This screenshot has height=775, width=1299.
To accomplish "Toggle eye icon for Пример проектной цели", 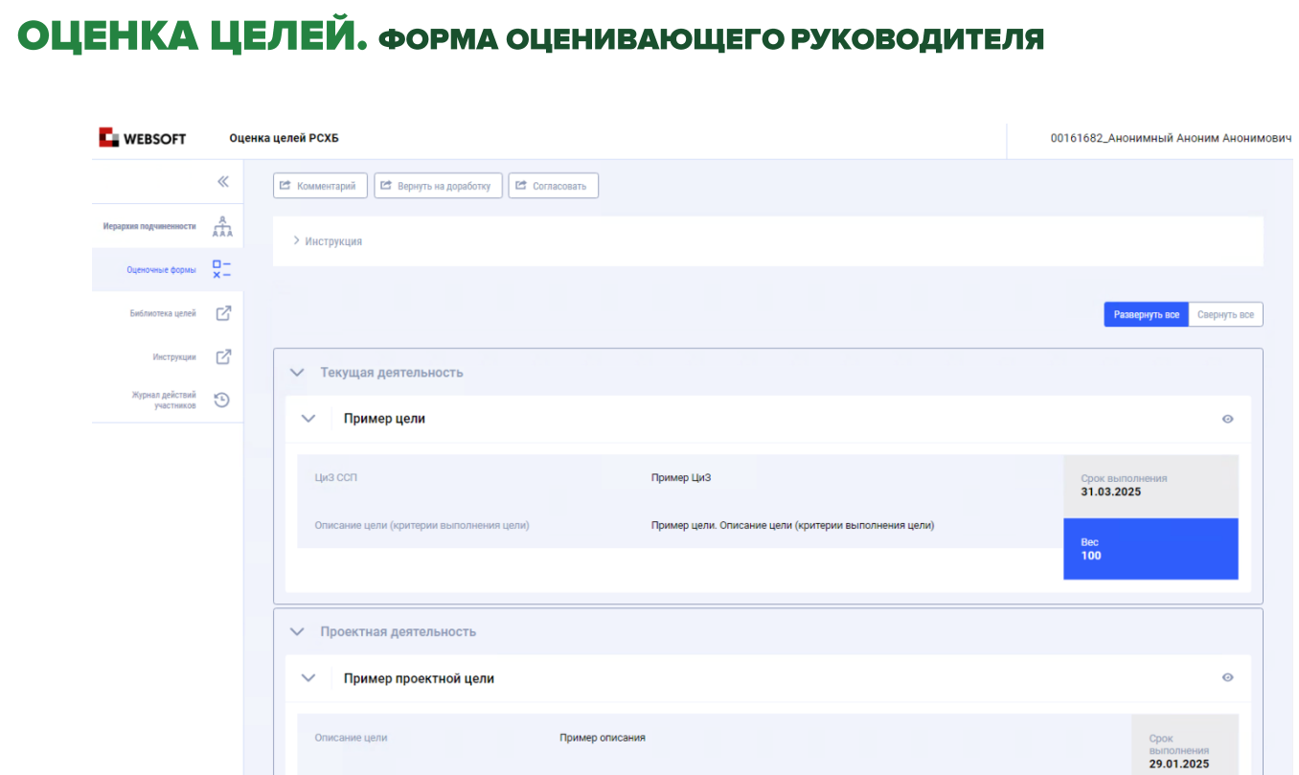I will (1228, 677).
